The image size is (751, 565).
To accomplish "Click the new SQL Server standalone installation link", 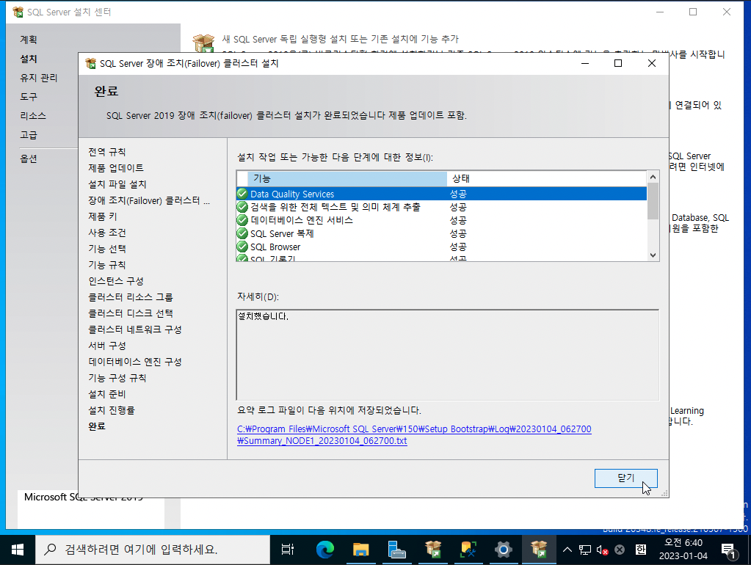I will point(340,40).
